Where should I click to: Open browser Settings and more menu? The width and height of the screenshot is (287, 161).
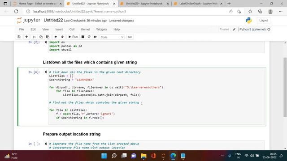(x=281, y=11)
